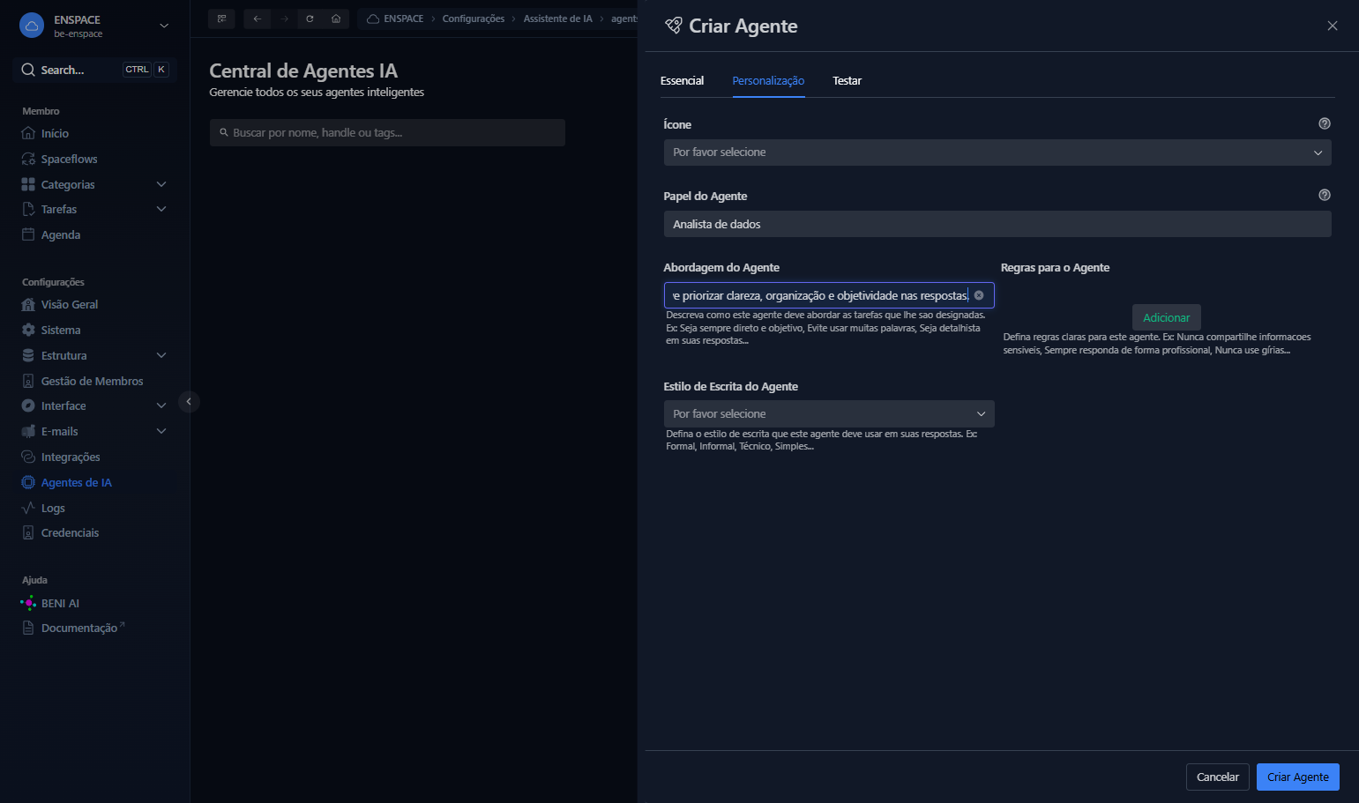Click help icon beside Papel do Agente

pyautogui.click(x=1324, y=195)
